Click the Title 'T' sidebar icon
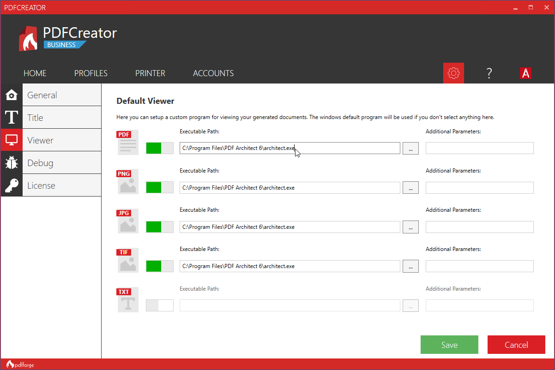The height and width of the screenshot is (370, 555). tap(12, 118)
